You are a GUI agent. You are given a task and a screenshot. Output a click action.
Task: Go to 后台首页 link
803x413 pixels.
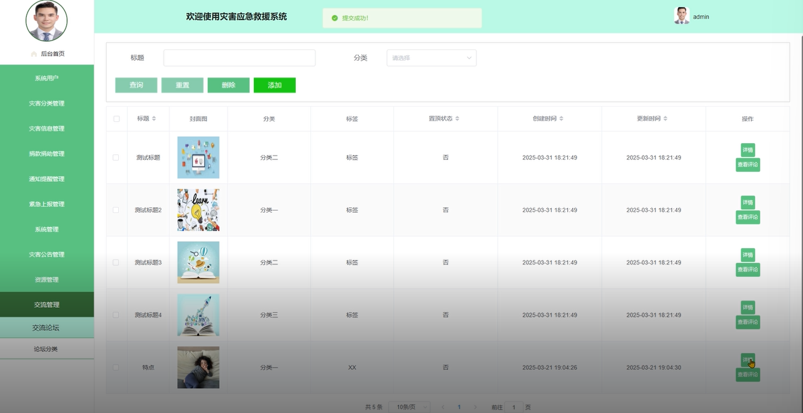tap(53, 54)
